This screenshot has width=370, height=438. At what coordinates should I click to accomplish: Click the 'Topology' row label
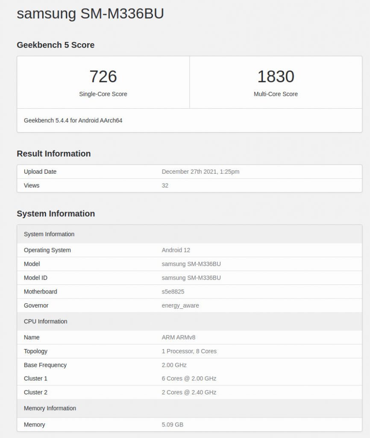(35, 352)
